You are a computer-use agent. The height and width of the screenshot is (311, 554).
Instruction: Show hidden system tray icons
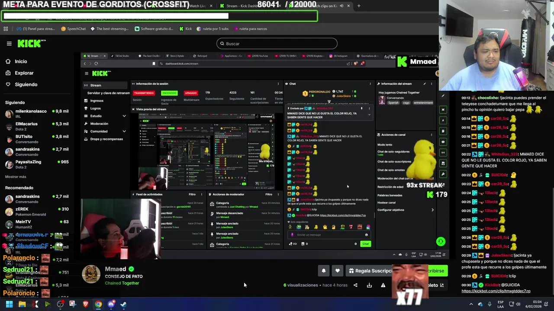(471, 304)
